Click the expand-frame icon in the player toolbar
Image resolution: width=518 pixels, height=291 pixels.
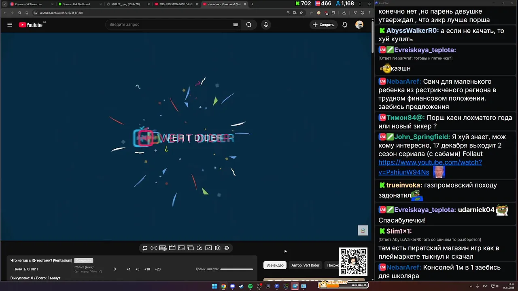(181, 248)
